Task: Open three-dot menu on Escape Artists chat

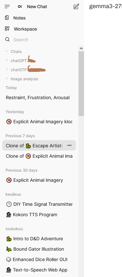Action: click(69, 145)
